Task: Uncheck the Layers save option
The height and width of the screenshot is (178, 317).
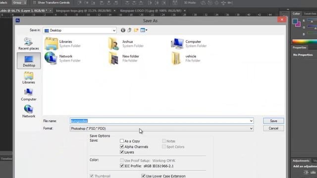Action: [122, 152]
